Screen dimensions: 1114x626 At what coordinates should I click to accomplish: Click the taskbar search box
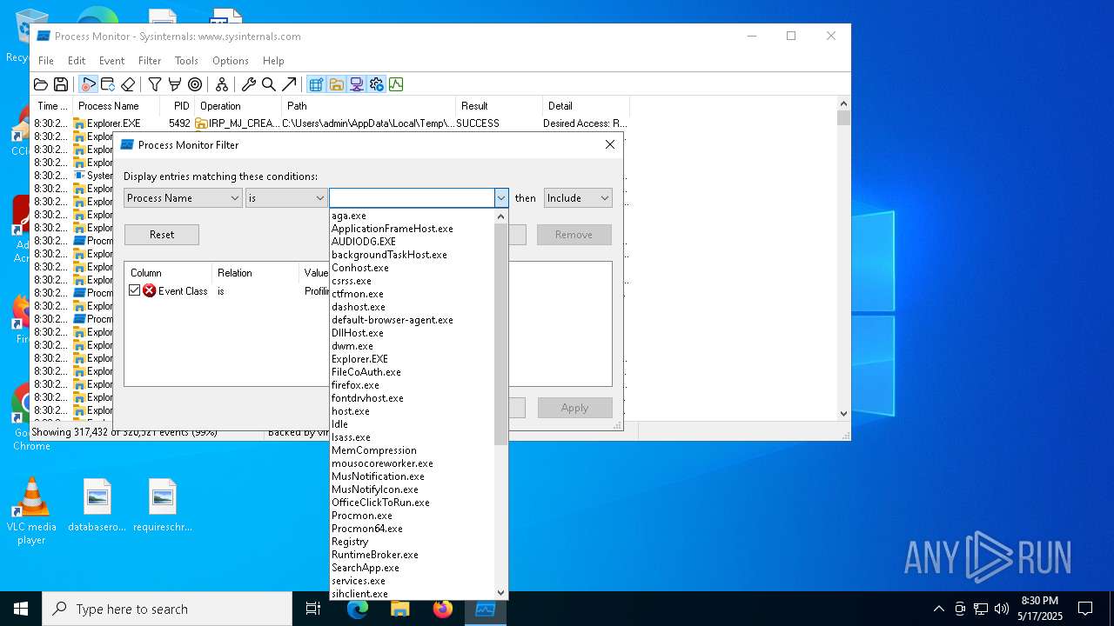pyautogui.click(x=167, y=609)
